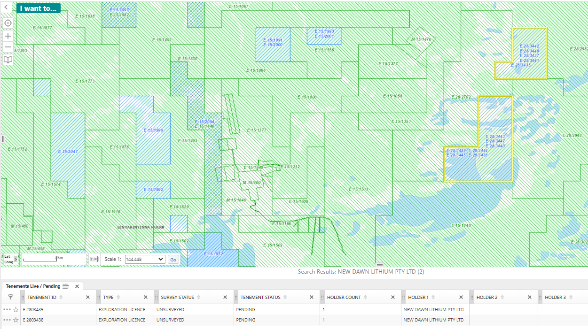Collapse the side panel with back arrow

[x=7, y=8]
